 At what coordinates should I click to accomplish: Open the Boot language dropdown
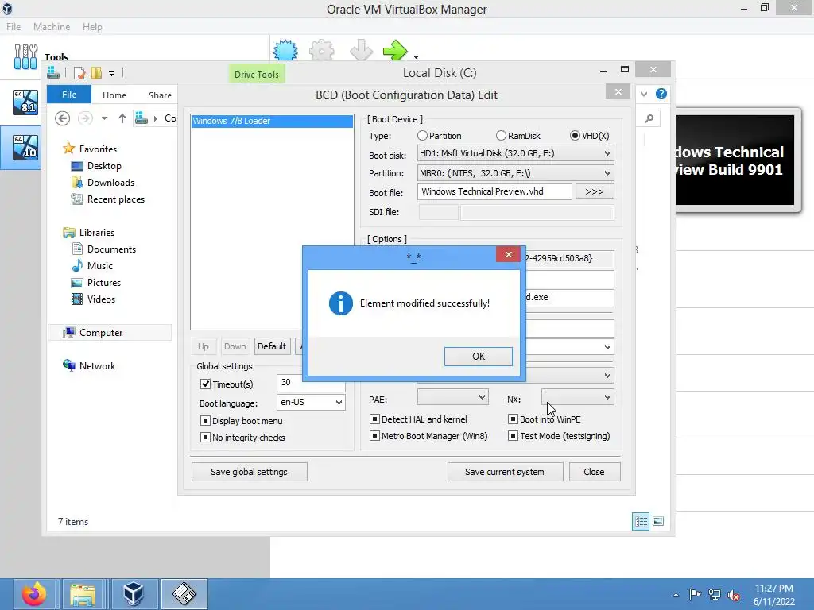[311, 402]
